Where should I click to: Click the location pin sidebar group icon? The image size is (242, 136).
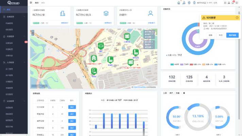(x=4, y=101)
